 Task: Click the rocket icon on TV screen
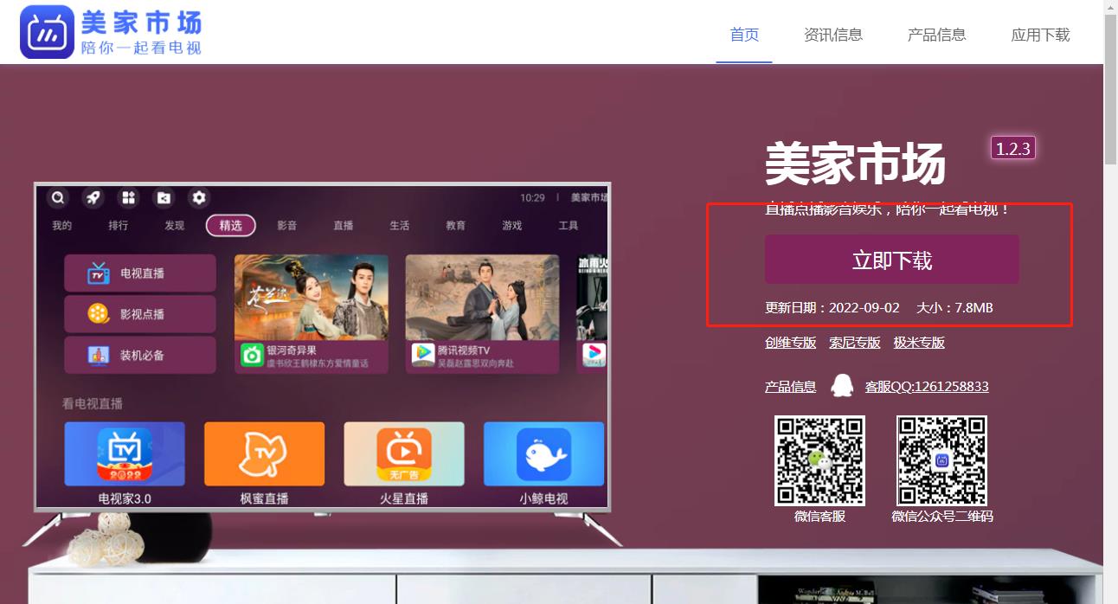[x=93, y=198]
